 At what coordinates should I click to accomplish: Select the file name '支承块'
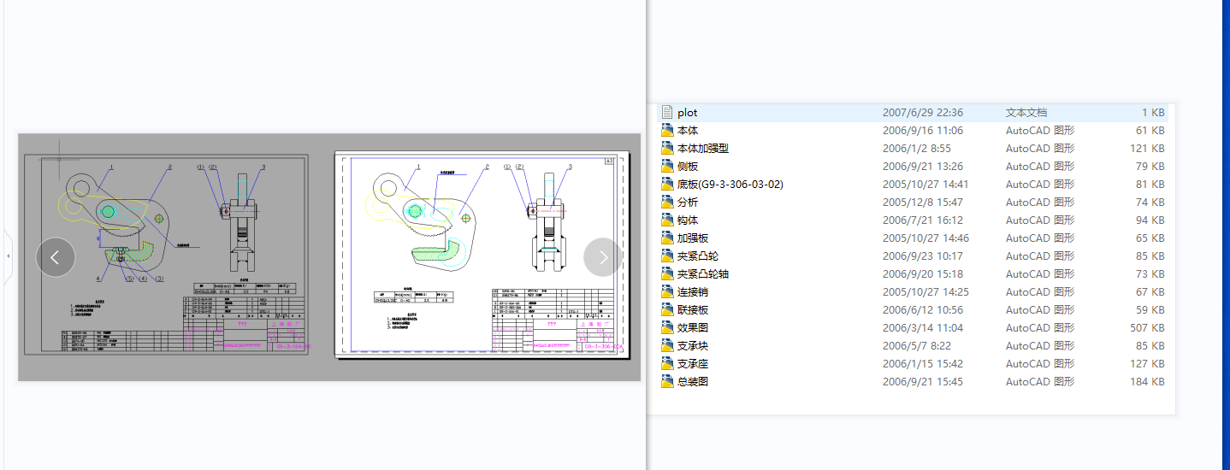tap(693, 346)
